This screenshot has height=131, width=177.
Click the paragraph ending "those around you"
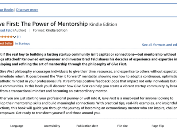(88, 106)
